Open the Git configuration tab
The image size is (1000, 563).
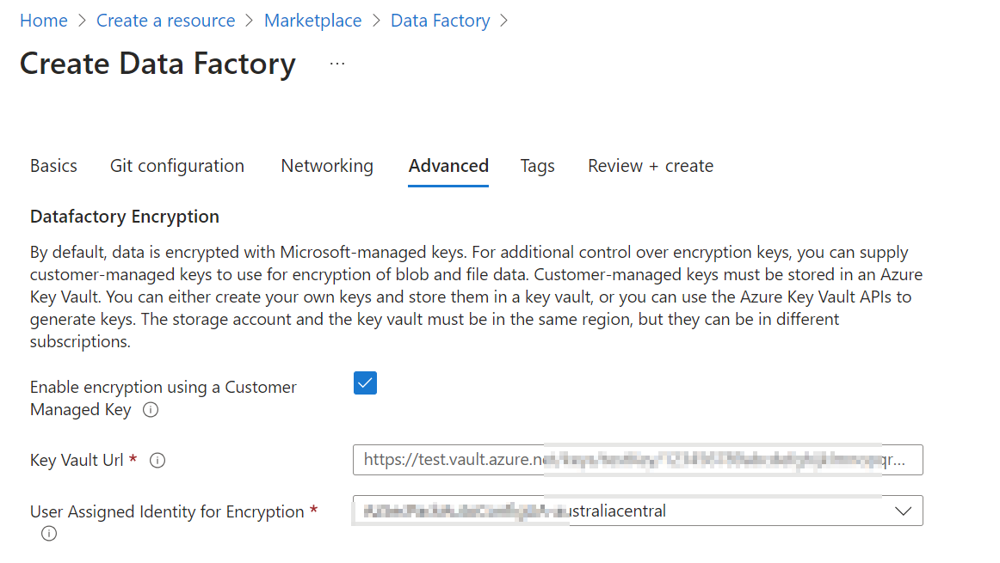(x=176, y=165)
